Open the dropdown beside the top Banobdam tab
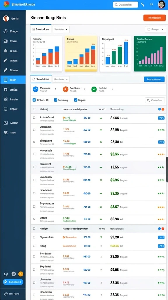 (x=61, y=30)
